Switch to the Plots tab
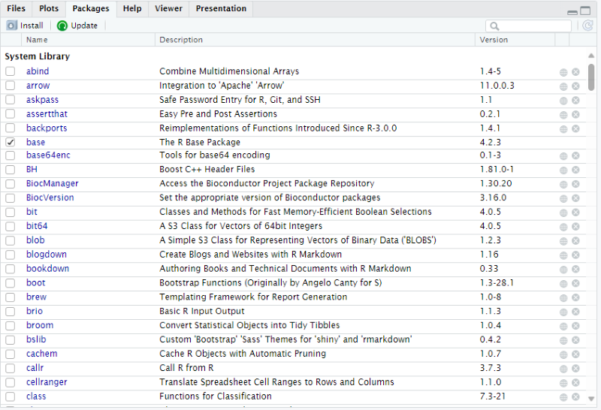Screen dimensions: 601x410 coord(49,9)
